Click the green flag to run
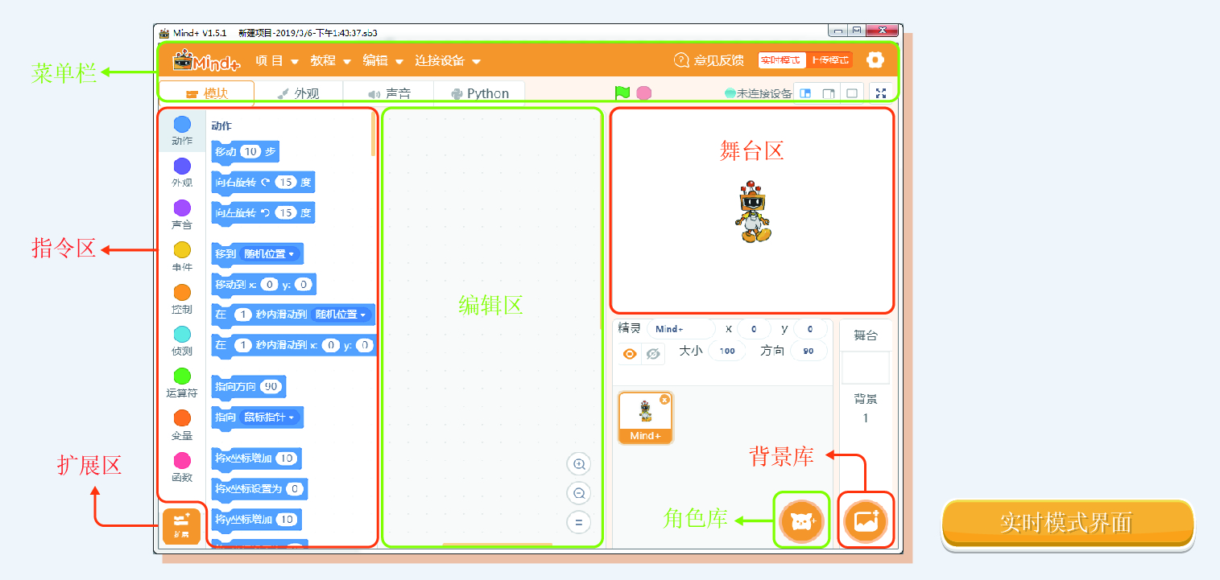Screen dimensions: 1220x580 click(622, 93)
